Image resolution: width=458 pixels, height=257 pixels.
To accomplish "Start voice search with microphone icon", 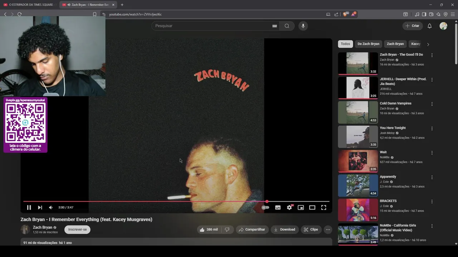I will coord(303,26).
